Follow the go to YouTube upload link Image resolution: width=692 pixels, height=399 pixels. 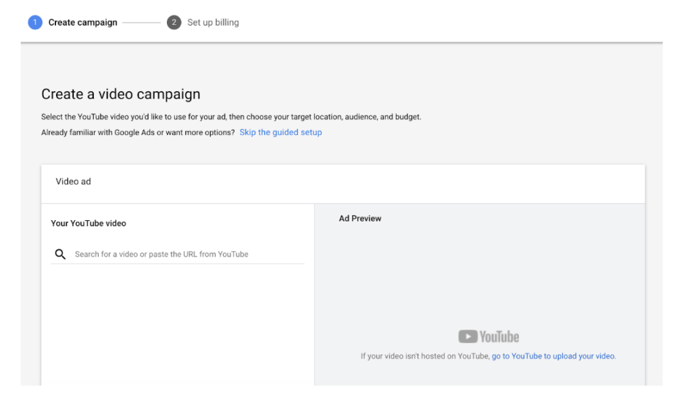tap(553, 356)
